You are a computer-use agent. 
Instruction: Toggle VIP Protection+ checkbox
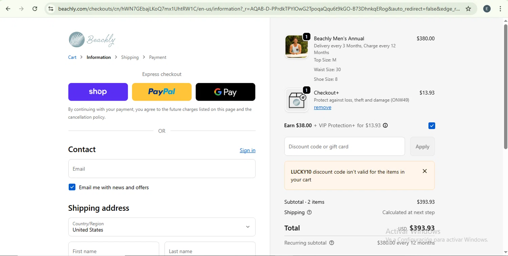click(x=431, y=126)
